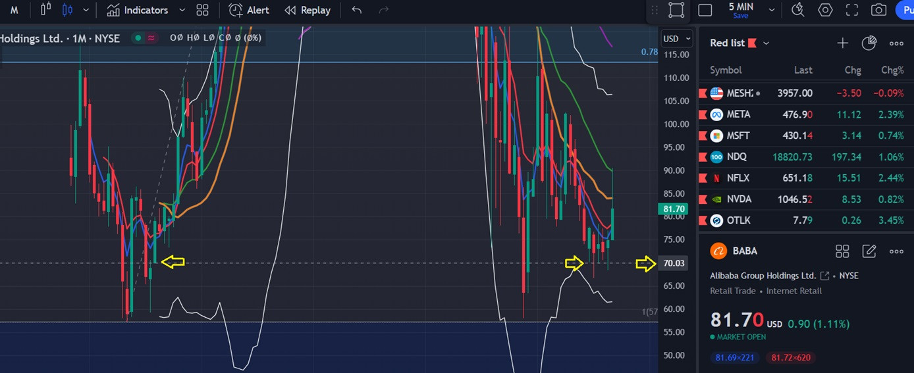Select the MESH watchlist row
Image resolution: width=914 pixels, height=373 pixels.
pos(806,93)
